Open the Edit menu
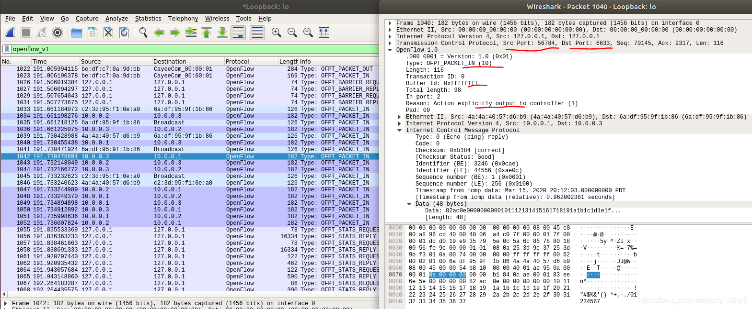Image resolution: width=752 pixels, height=309 pixels. point(28,19)
